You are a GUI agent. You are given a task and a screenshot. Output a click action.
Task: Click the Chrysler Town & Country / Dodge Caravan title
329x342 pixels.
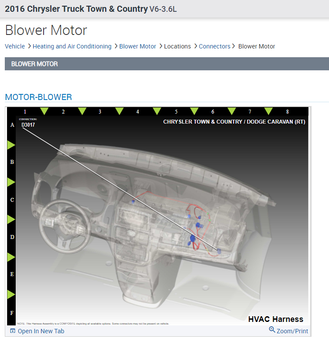pos(234,122)
